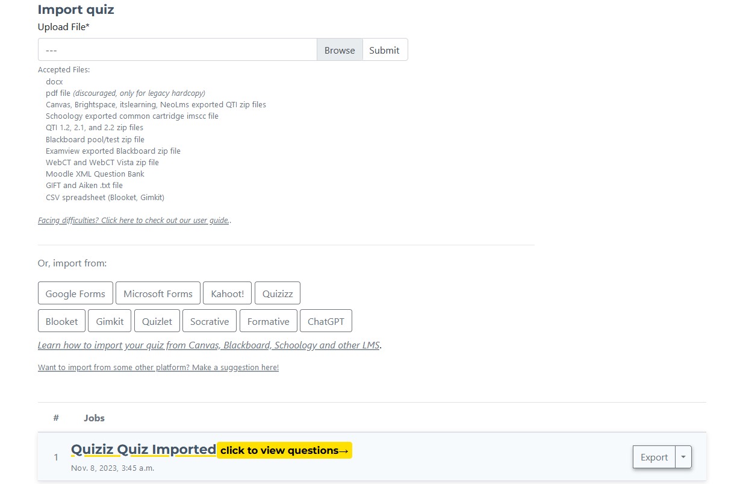Screen dimensions: 743x484
Task: Open the user guide difficulties link
Action: [x=134, y=221]
